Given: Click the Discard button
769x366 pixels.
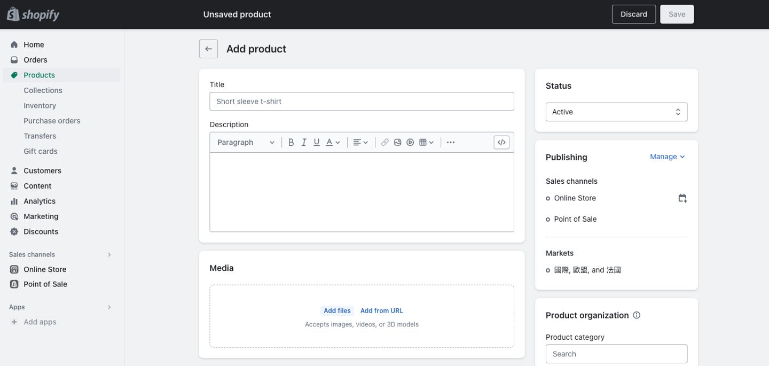Looking at the screenshot, I should coord(633,14).
